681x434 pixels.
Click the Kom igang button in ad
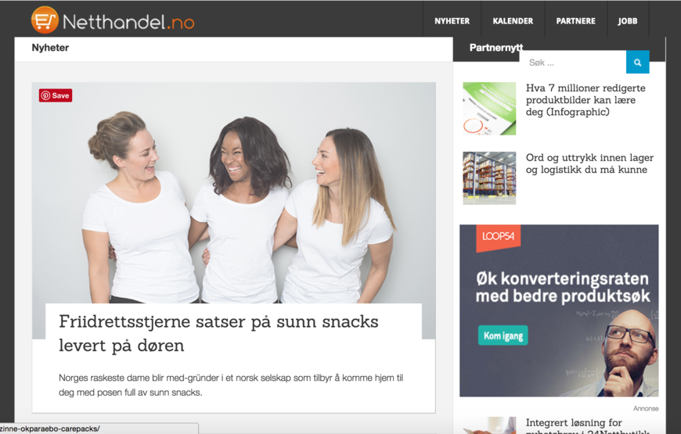[503, 335]
